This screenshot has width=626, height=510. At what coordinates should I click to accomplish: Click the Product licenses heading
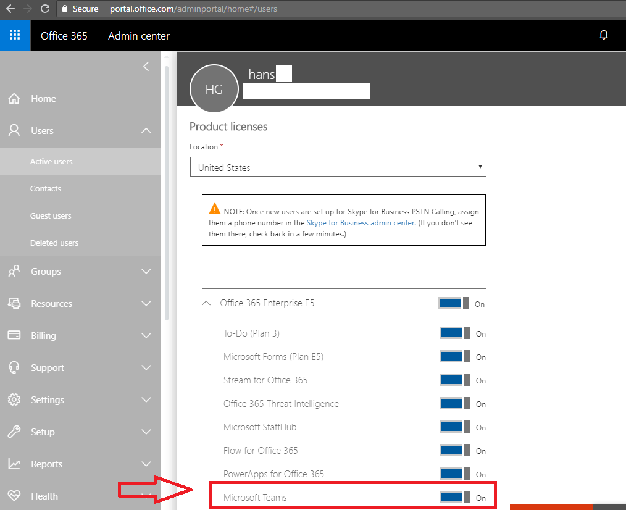[x=228, y=127]
